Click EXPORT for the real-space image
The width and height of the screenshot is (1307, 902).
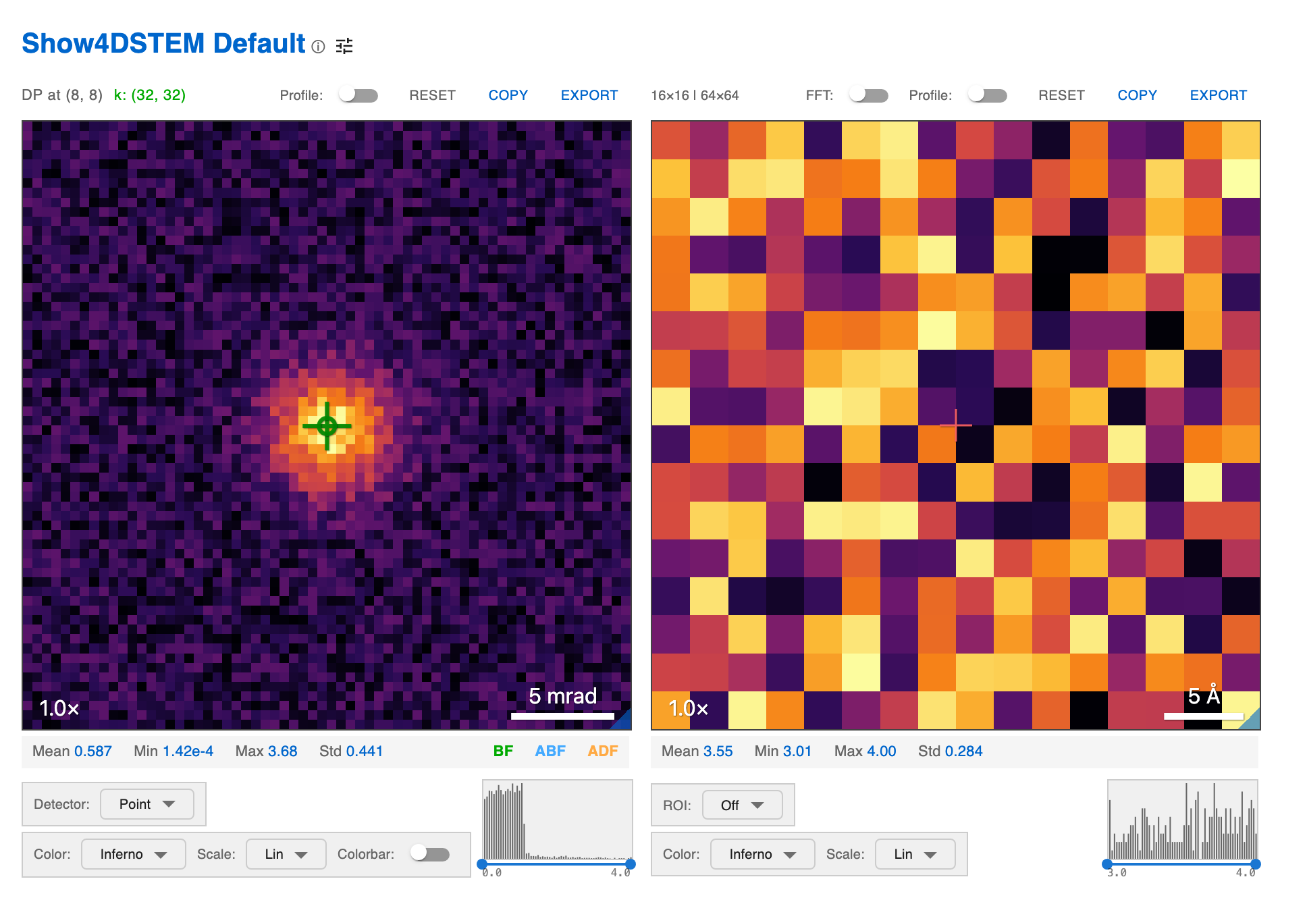pyautogui.click(x=1218, y=95)
